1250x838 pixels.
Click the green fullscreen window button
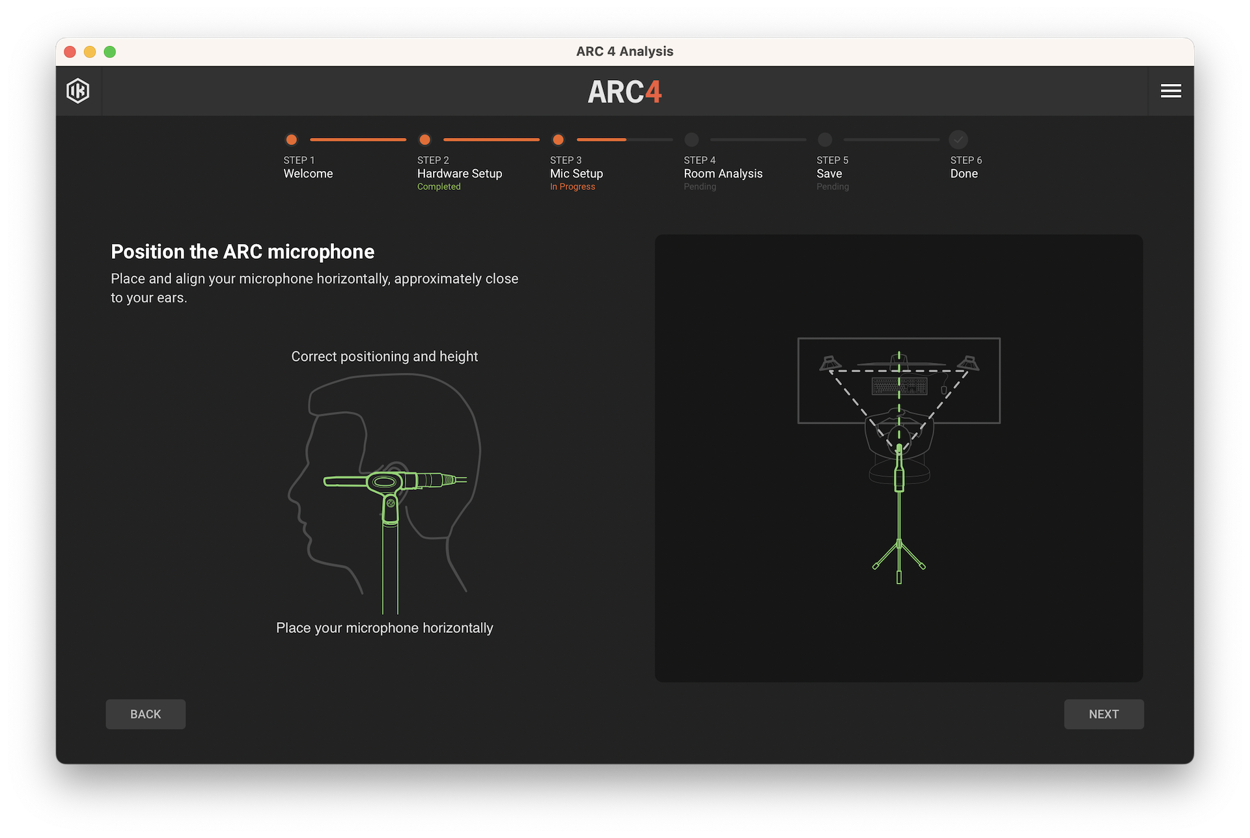click(x=110, y=52)
